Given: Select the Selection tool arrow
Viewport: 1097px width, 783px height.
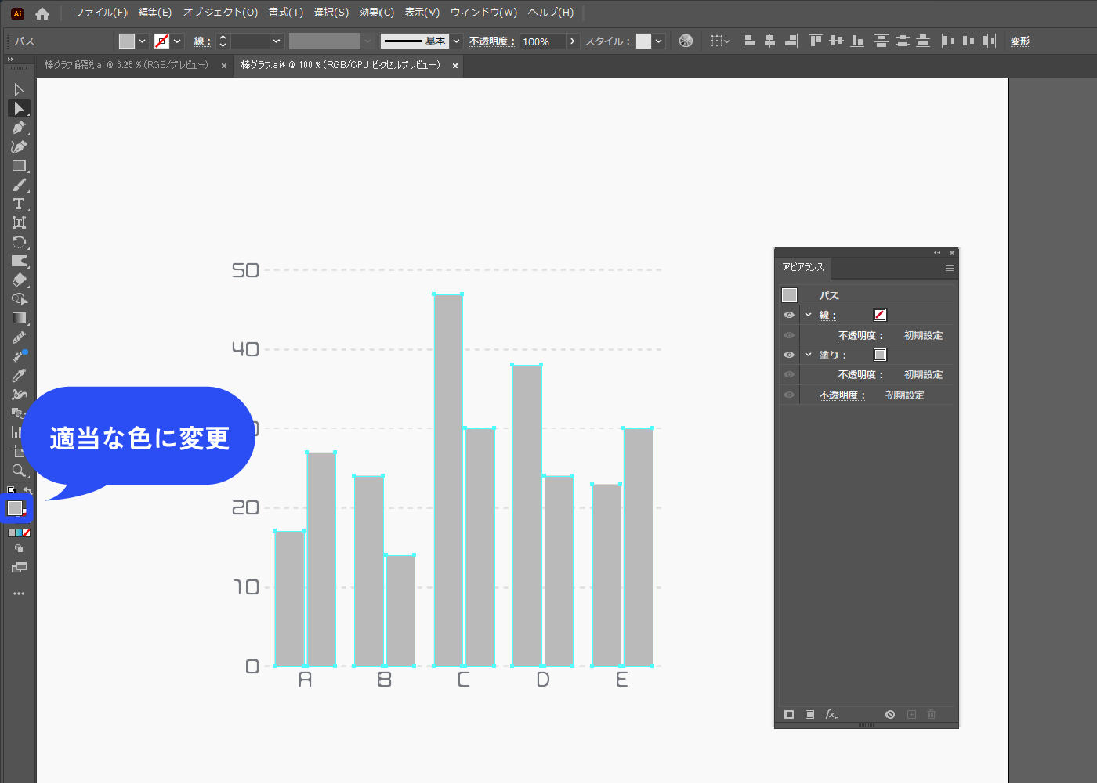Looking at the screenshot, I should [19, 89].
